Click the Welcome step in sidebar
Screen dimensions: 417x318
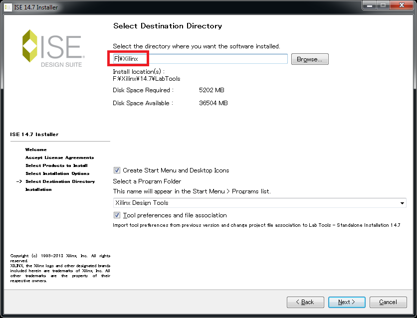click(36, 150)
